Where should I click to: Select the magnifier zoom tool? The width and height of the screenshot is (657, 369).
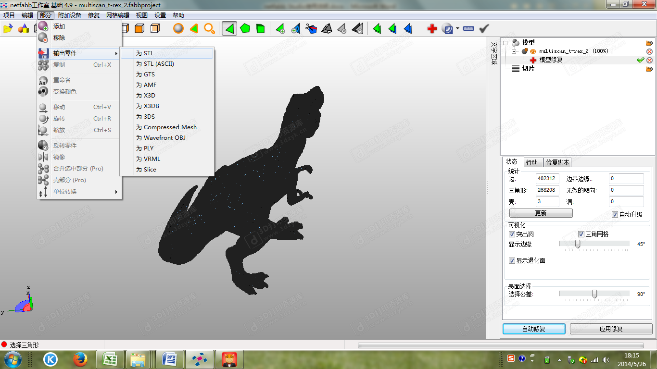(x=209, y=28)
